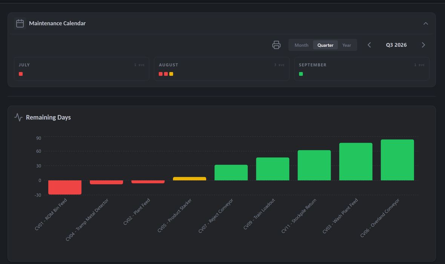Open the August month card
Viewport: 445px width, 264px height.
[x=222, y=69]
